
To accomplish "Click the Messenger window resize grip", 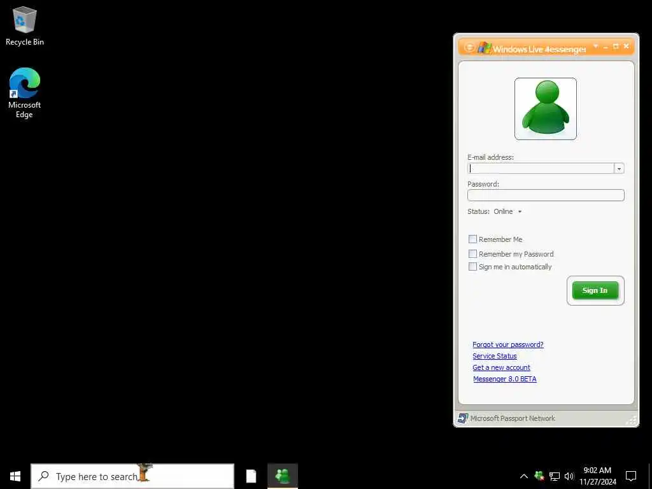I will pyautogui.click(x=632, y=420).
